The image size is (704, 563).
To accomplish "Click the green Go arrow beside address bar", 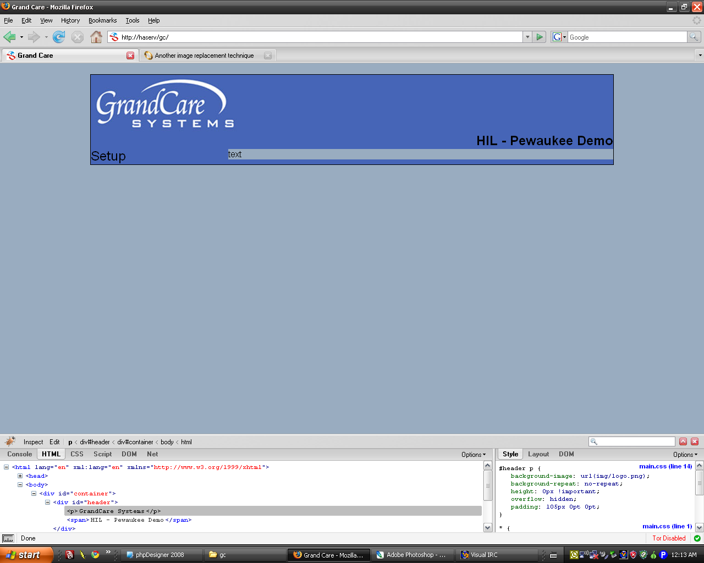I will tap(540, 37).
